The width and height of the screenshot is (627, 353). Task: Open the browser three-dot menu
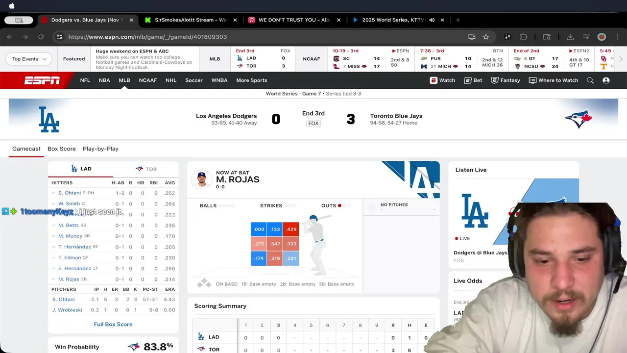[x=618, y=37]
